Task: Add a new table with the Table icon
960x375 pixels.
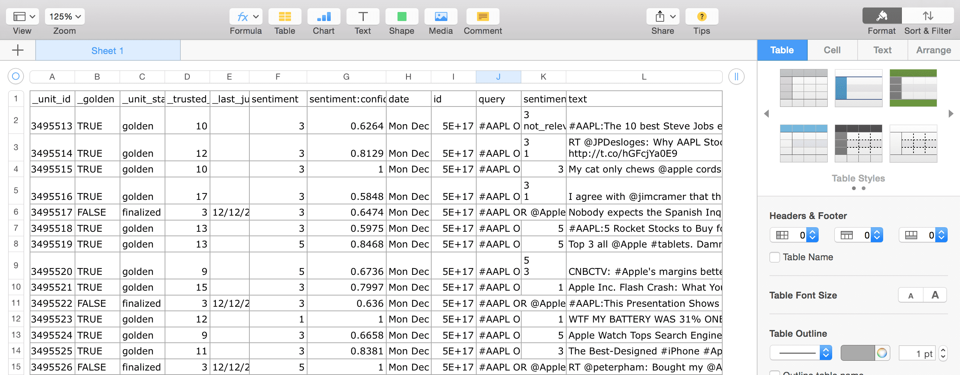Action: pyautogui.click(x=285, y=16)
